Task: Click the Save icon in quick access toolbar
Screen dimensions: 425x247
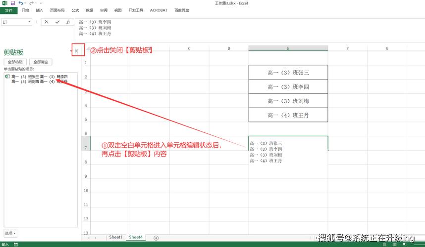Action: 13,3
